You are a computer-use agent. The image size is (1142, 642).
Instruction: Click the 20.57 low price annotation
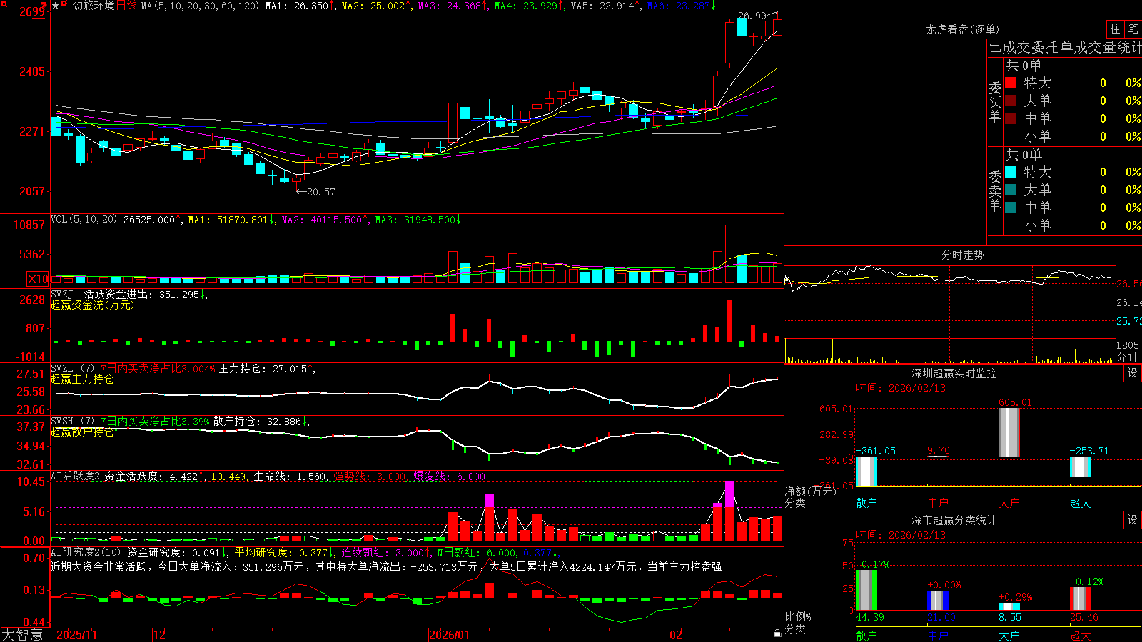tap(320, 192)
